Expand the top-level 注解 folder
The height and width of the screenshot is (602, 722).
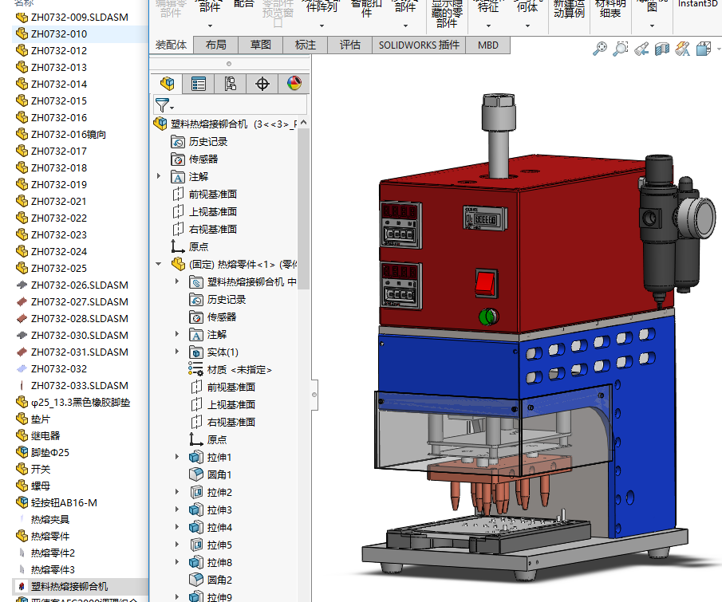pyautogui.click(x=159, y=176)
